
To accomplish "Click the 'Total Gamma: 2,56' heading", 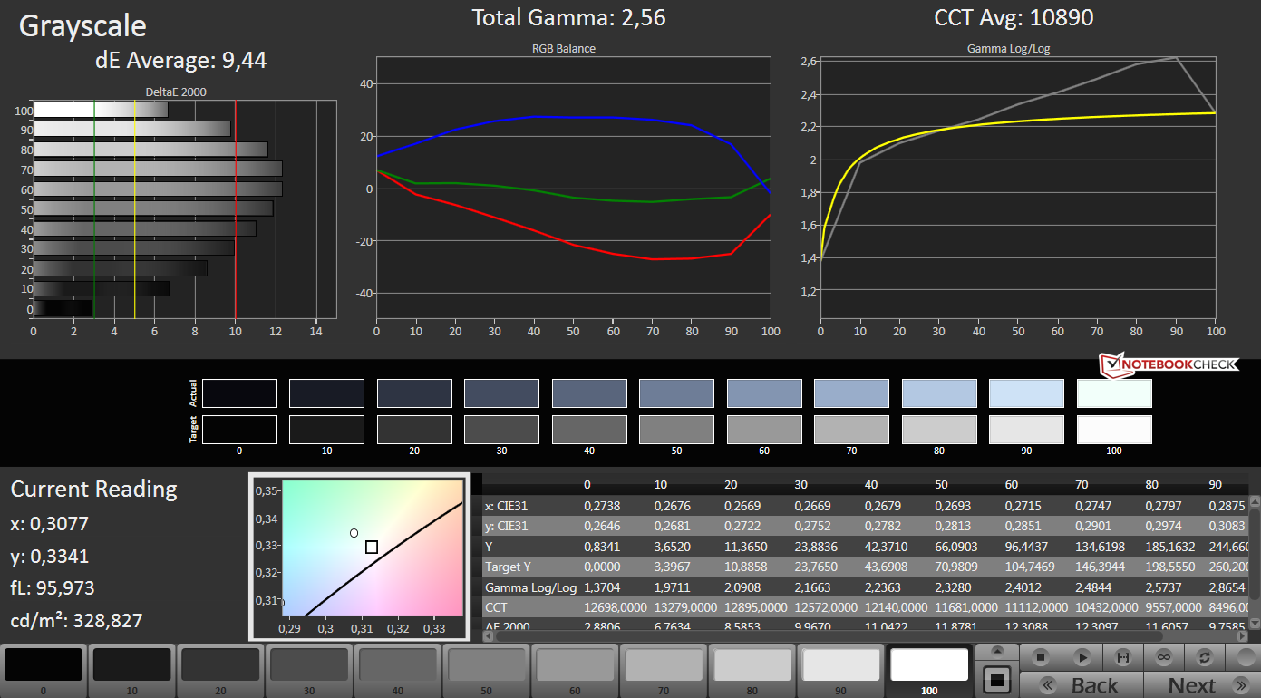I will coord(569,17).
